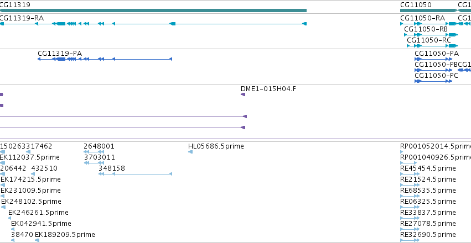Viewport: 471px width, 243px height.
Task: Click the CG11319-PA protein feature
Action: [105, 59]
